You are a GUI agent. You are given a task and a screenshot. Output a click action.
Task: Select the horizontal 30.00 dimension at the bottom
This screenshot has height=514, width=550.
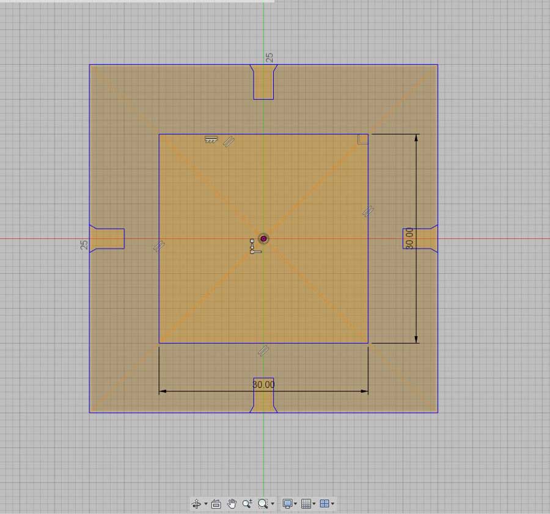(x=263, y=385)
